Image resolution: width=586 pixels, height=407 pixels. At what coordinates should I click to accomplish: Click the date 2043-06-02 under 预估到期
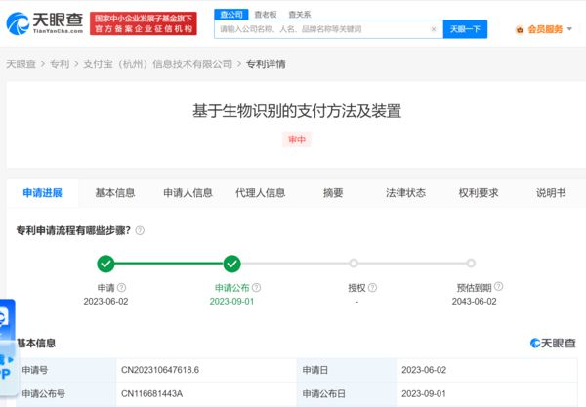click(x=475, y=302)
